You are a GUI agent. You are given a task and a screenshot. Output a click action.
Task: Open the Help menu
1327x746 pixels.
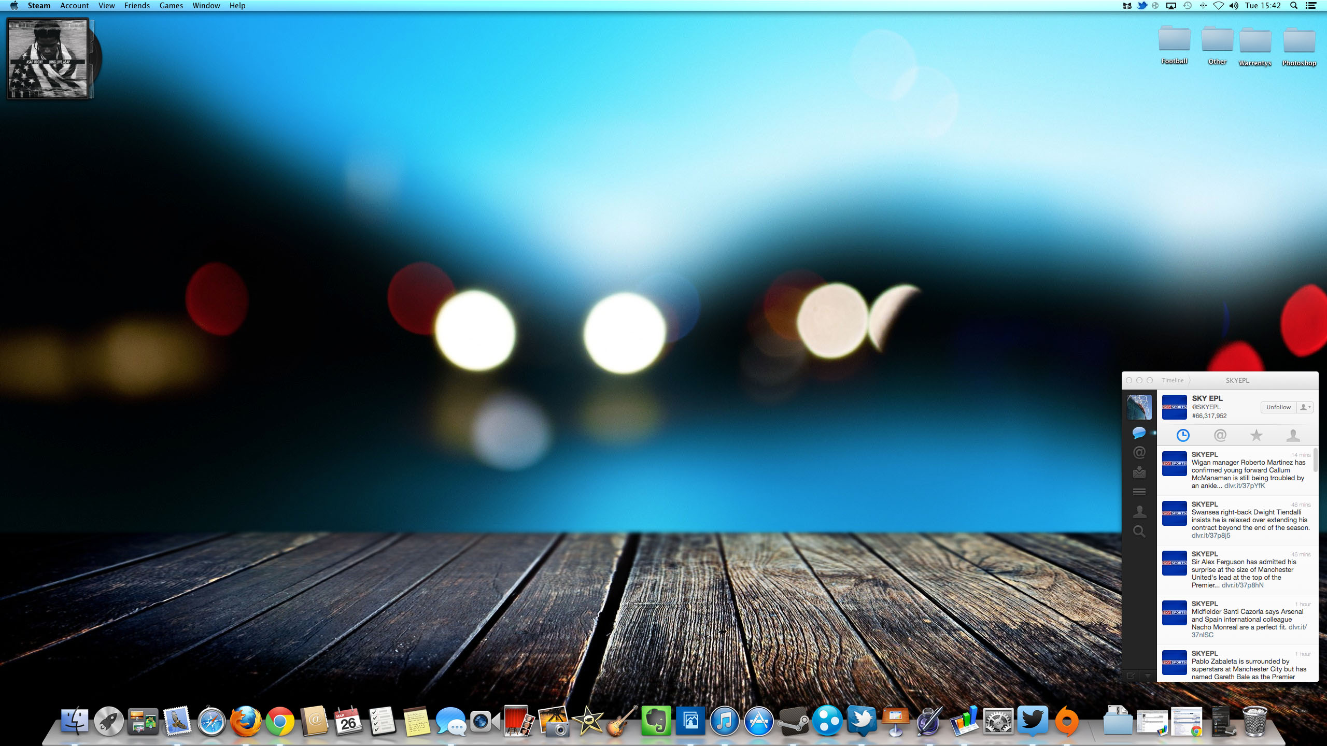pos(237,6)
